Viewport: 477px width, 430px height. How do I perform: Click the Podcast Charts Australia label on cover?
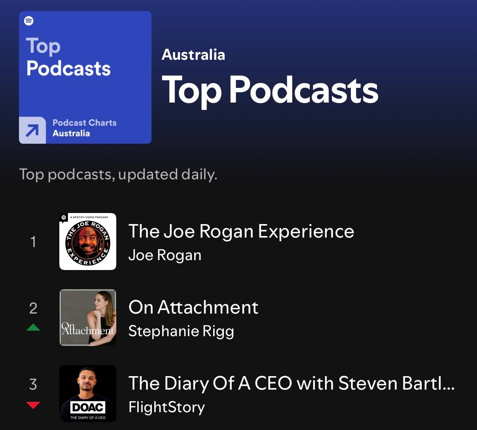pyautogui.click(x=84, y=128)
